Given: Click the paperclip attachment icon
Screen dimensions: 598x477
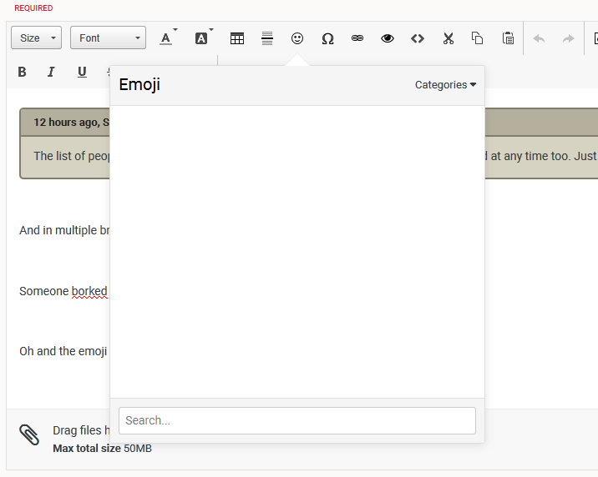Looking at the screenshot, I should pyautogui.click(x=29, y=434).
